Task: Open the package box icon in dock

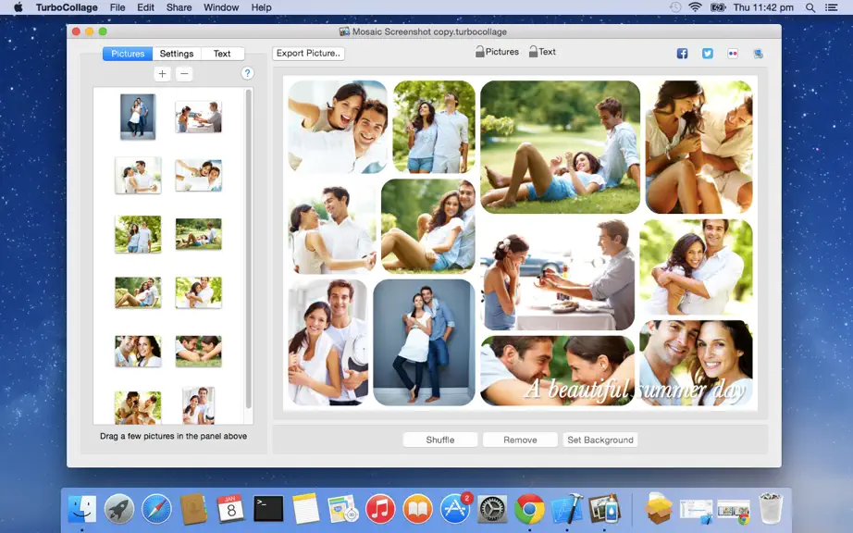Action: [659, 510]
